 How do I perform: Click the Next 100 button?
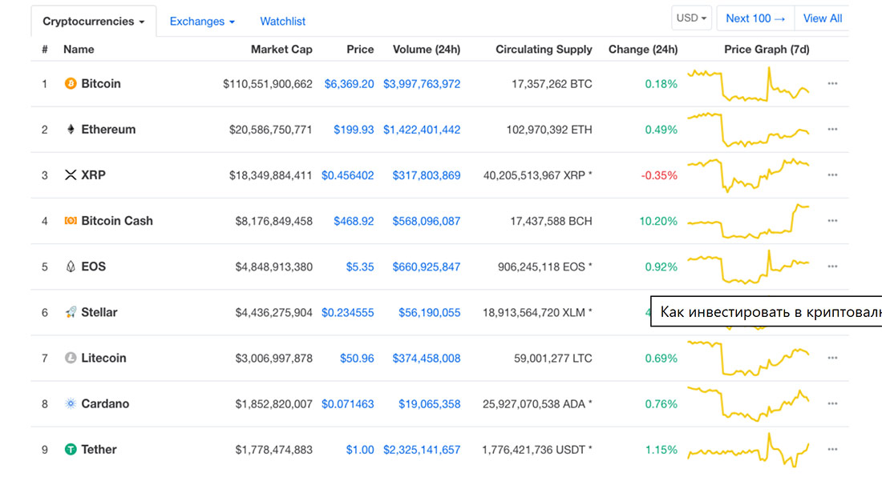click(755, 17)
